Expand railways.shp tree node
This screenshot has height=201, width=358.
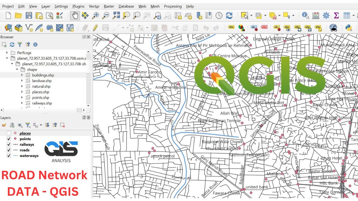[22, 103]
